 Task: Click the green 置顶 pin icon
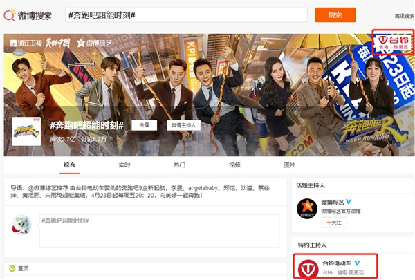point(12,269)
